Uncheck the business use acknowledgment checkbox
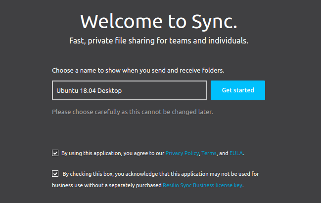 pos(55,174)
